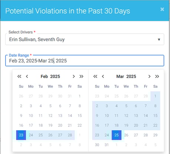
Task: Jump to next year in Mar 2025 calendar
Action: coord(157,76)
